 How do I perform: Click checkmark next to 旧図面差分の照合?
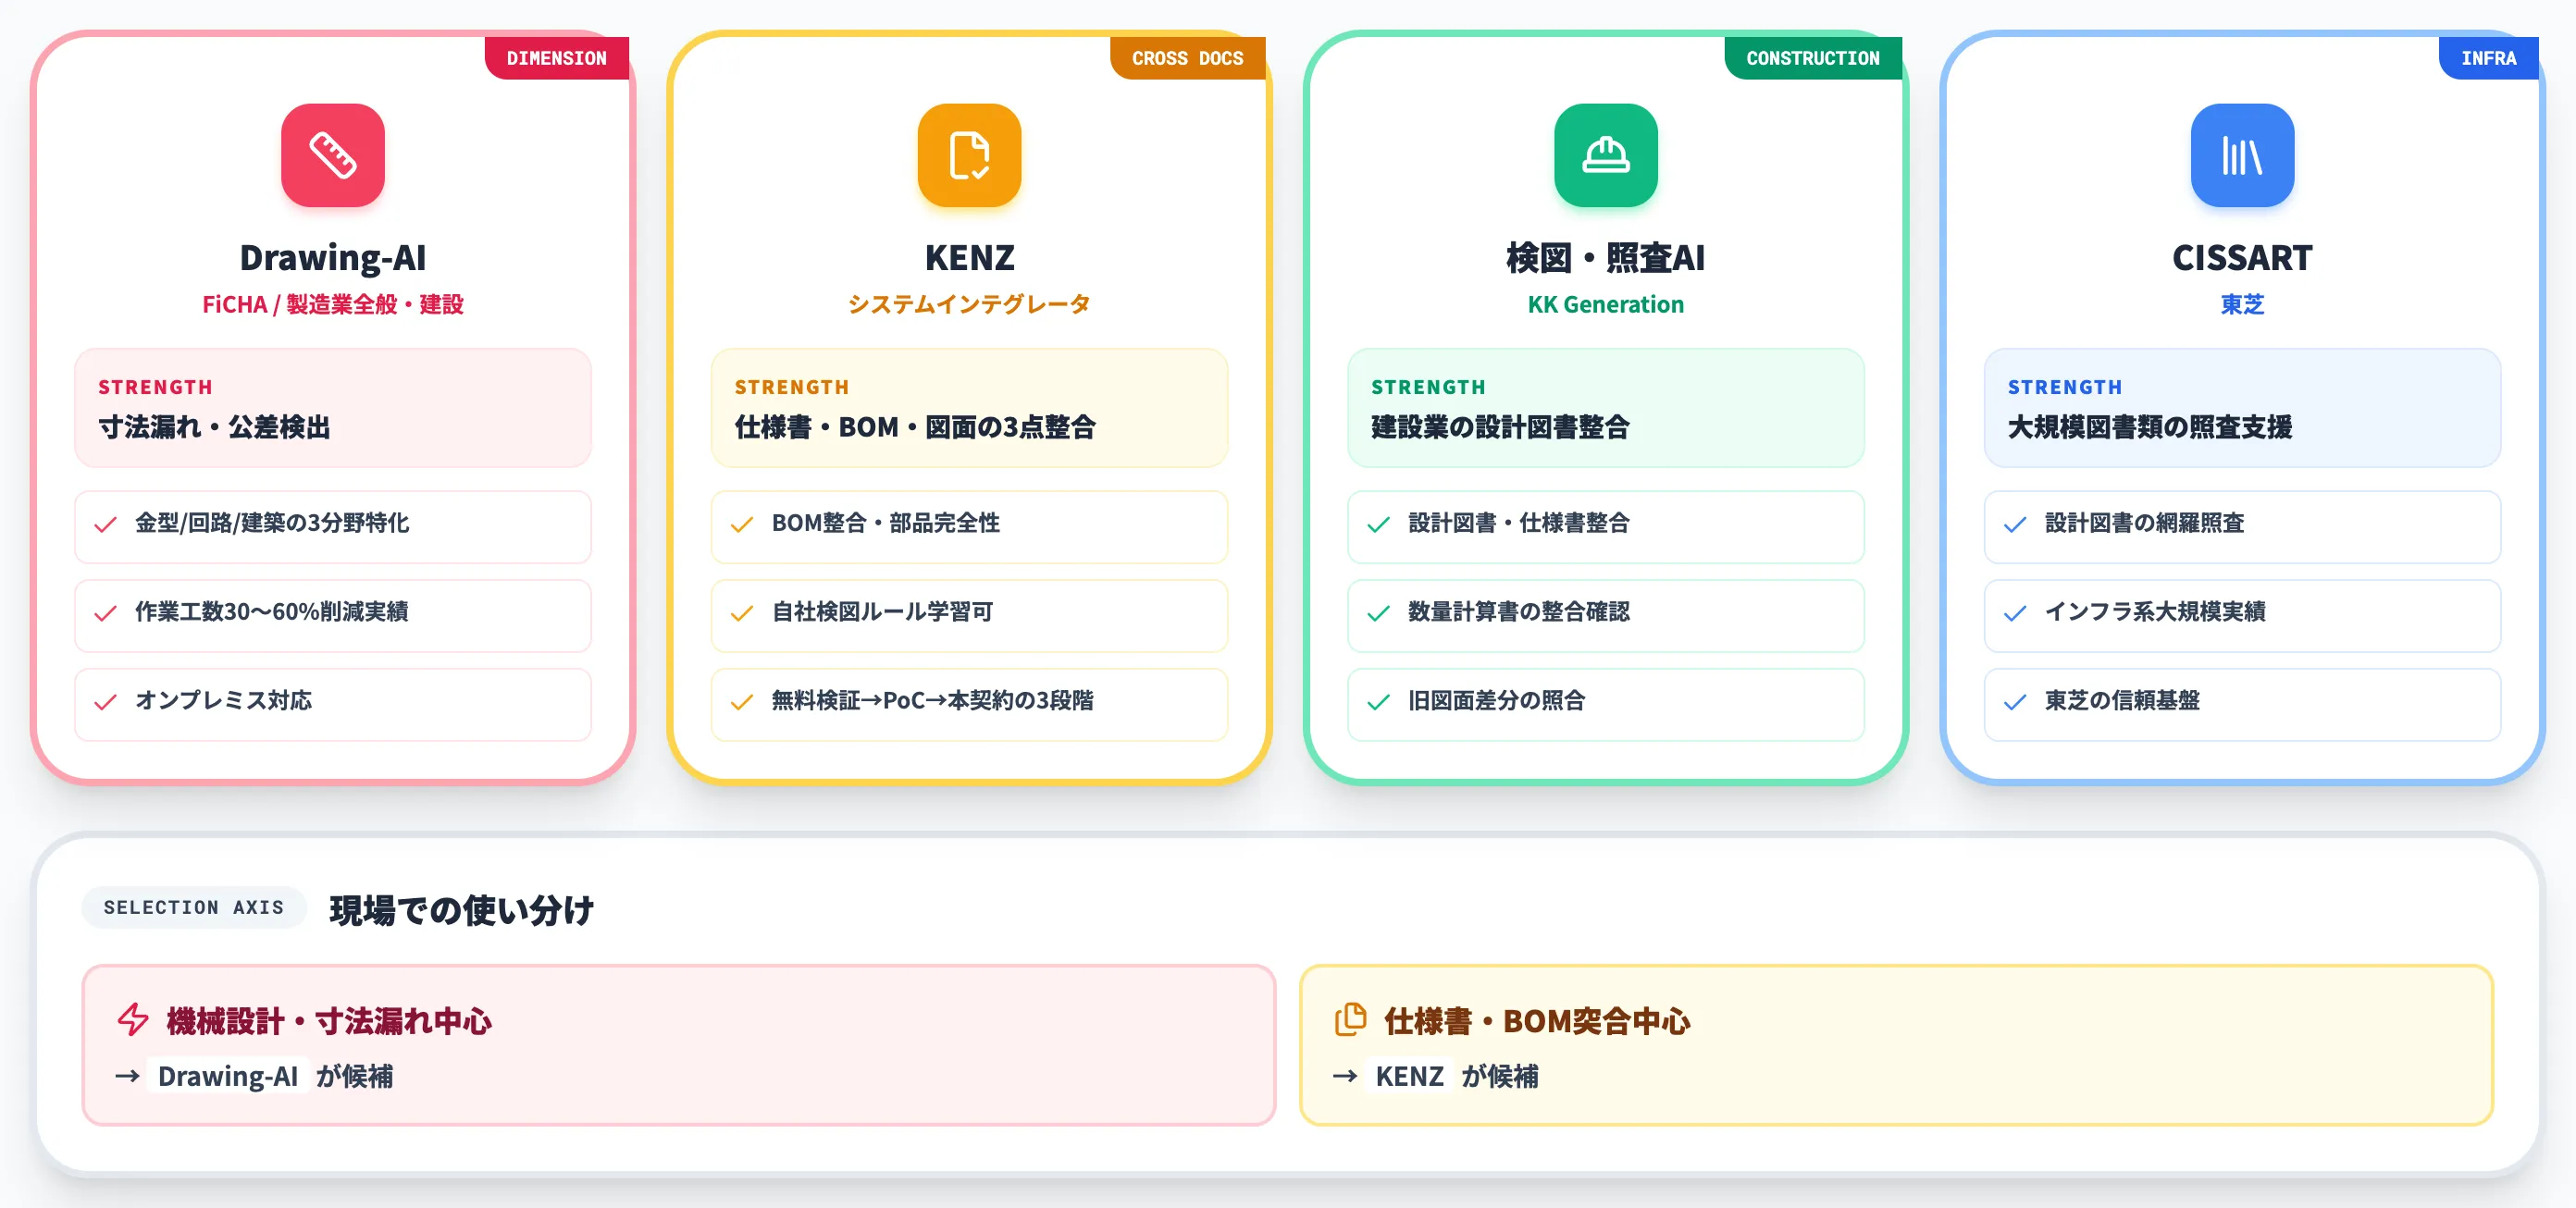tap(1378, 702)
